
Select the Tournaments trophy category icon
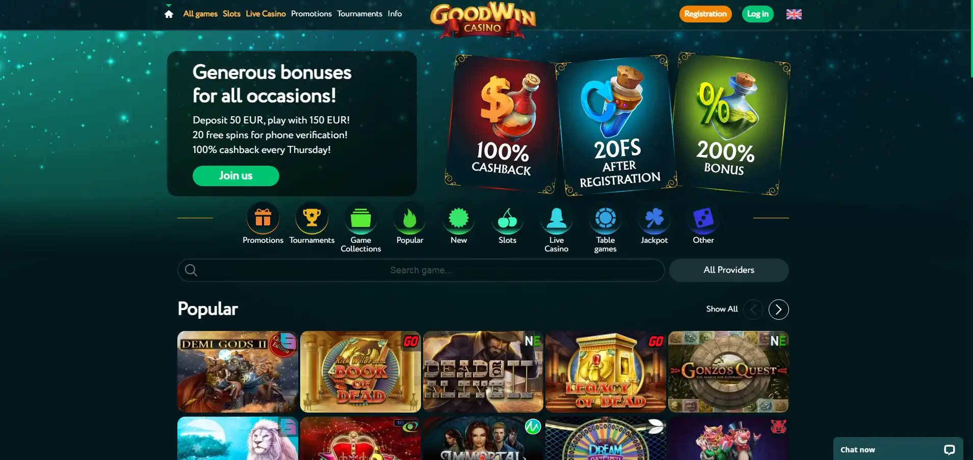pyautogui.click(x=312, y=218)
